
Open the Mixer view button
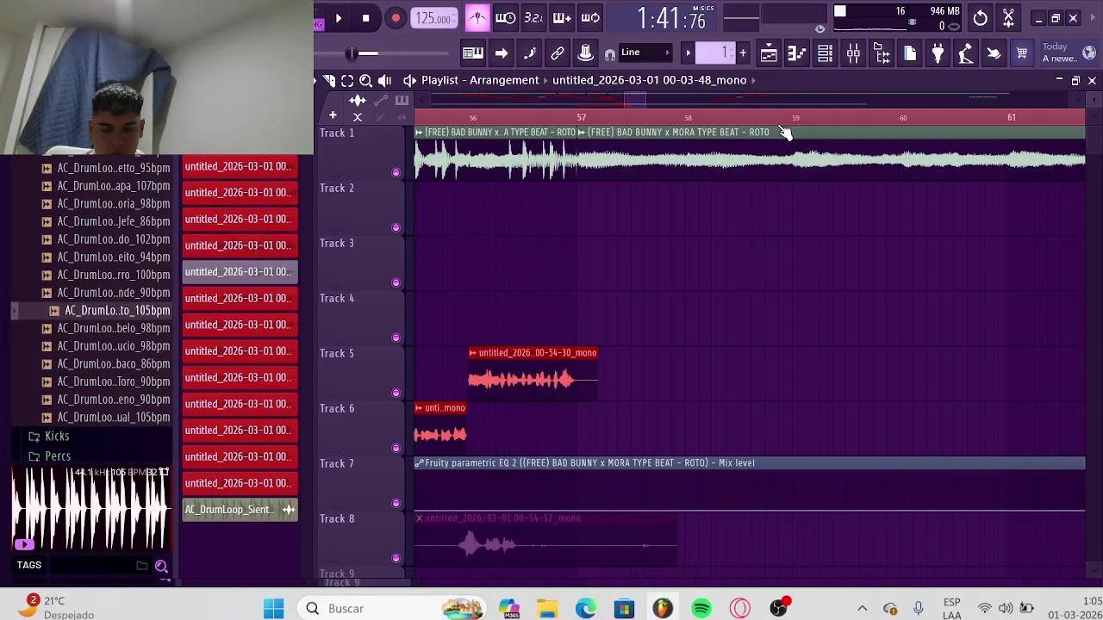[853, 53]
